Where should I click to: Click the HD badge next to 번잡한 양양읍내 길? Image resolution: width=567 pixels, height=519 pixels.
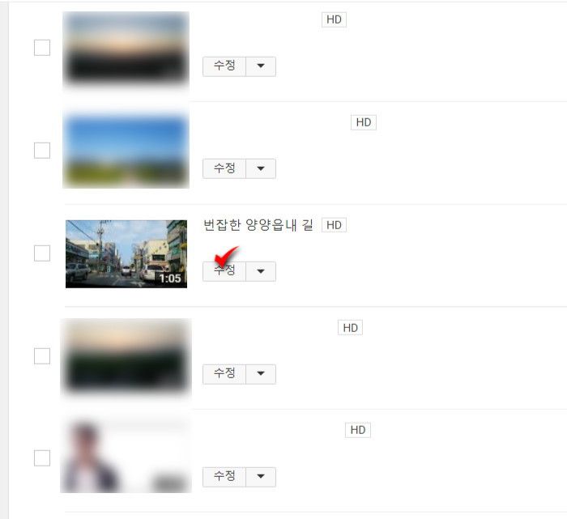[334, 225]
